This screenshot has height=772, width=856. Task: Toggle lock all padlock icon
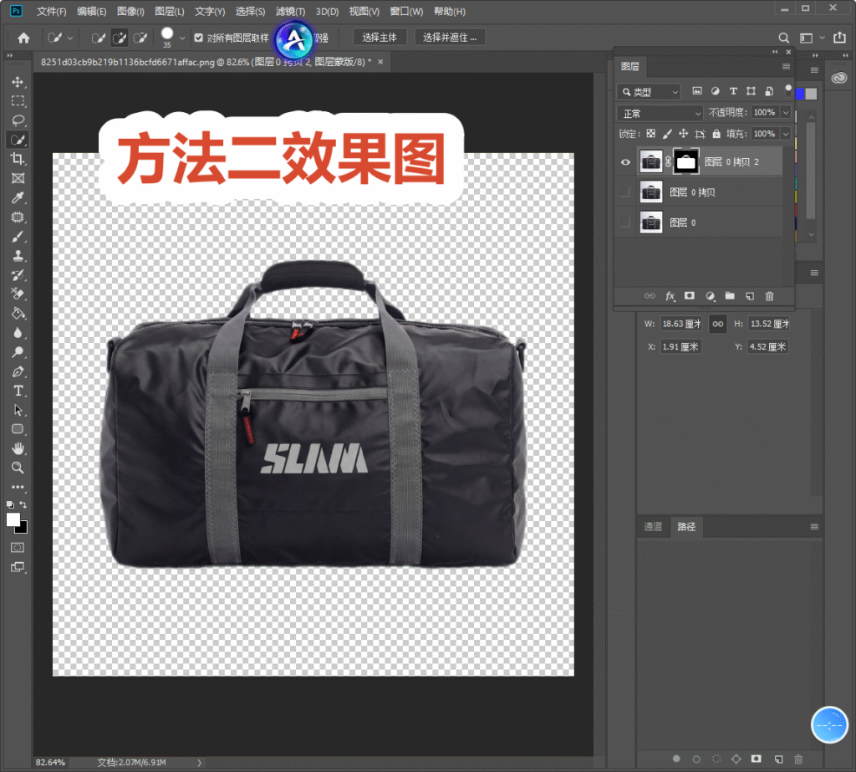pyautogui.click(x=716, y=134)
